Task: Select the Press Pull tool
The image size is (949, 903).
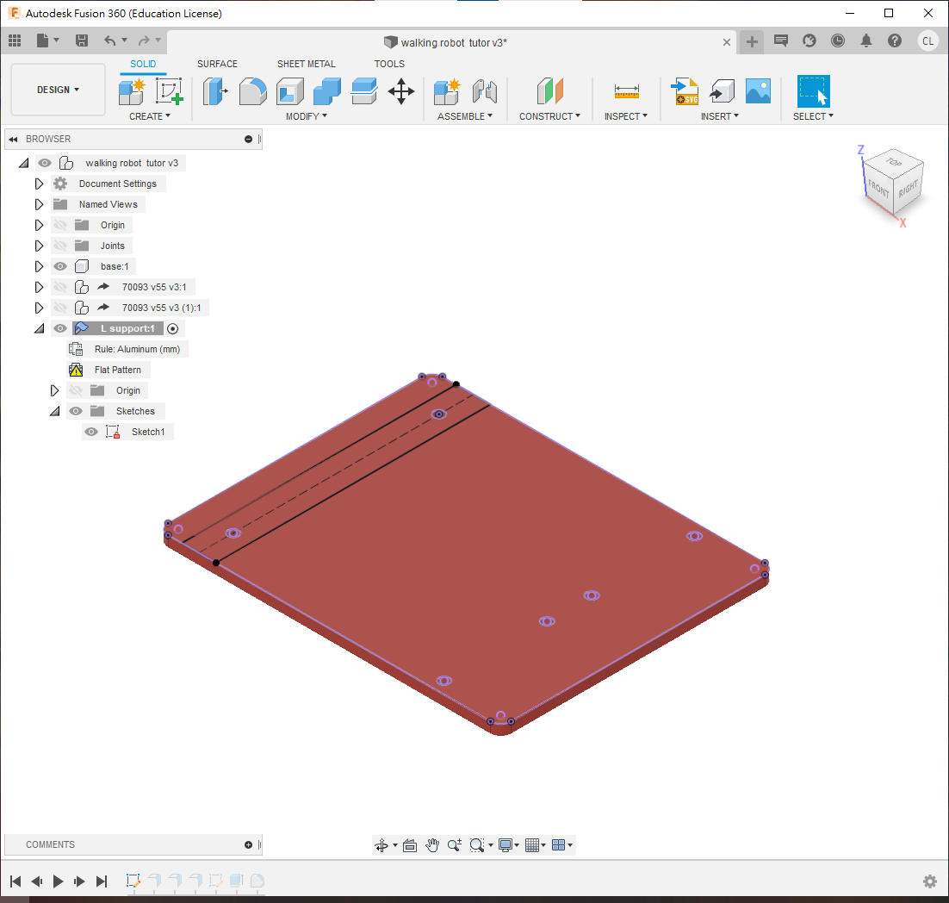Action: point(214,90)
